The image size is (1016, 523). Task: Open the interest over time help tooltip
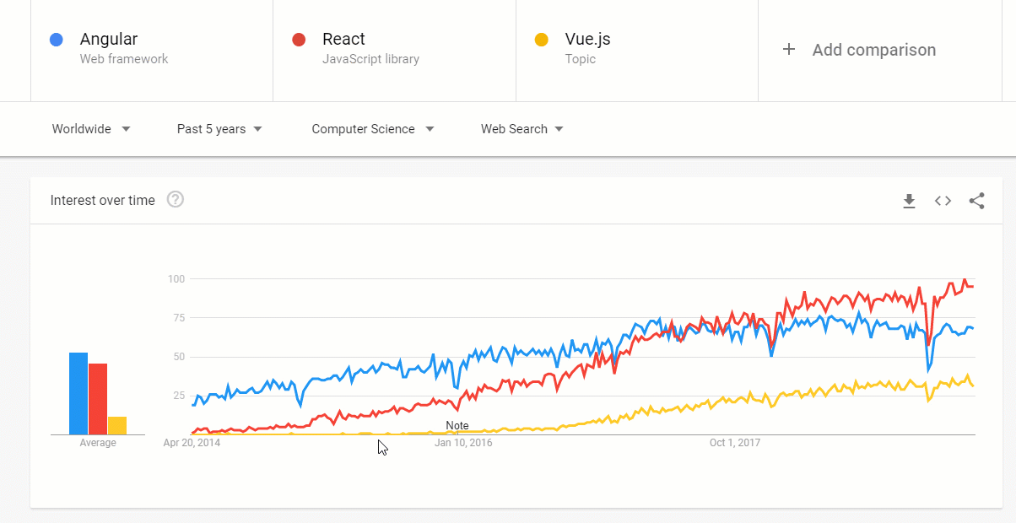tap(176, 200)
